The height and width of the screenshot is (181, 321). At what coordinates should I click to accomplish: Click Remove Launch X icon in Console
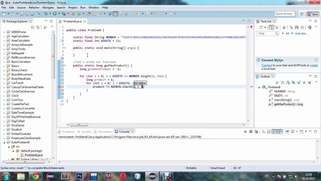point(251,132)
